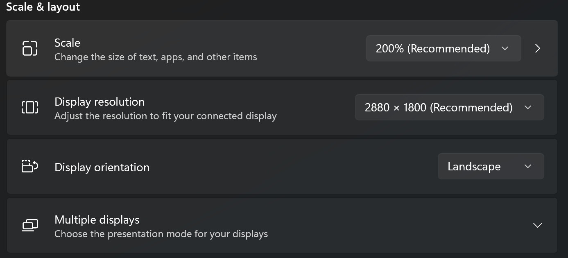Click the Display orientation icon
568x258 pixels.
pos(29,167)
